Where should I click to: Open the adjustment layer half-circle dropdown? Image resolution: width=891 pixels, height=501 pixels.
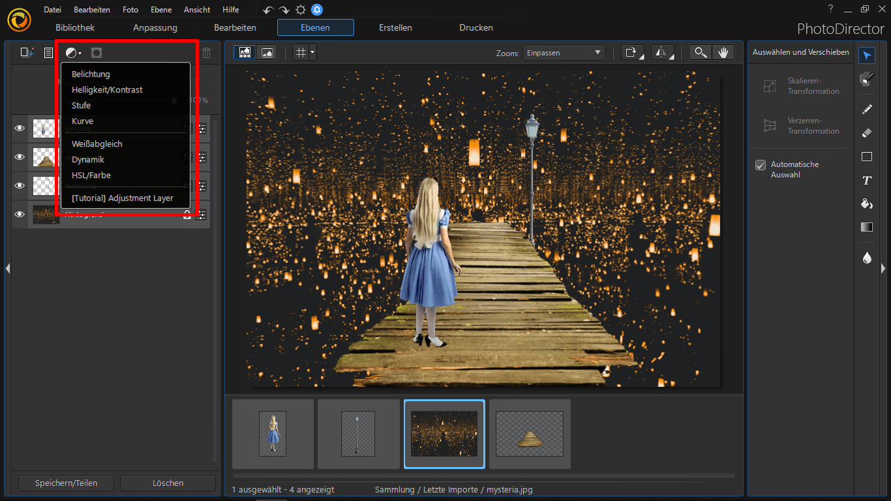coord(73,53)
